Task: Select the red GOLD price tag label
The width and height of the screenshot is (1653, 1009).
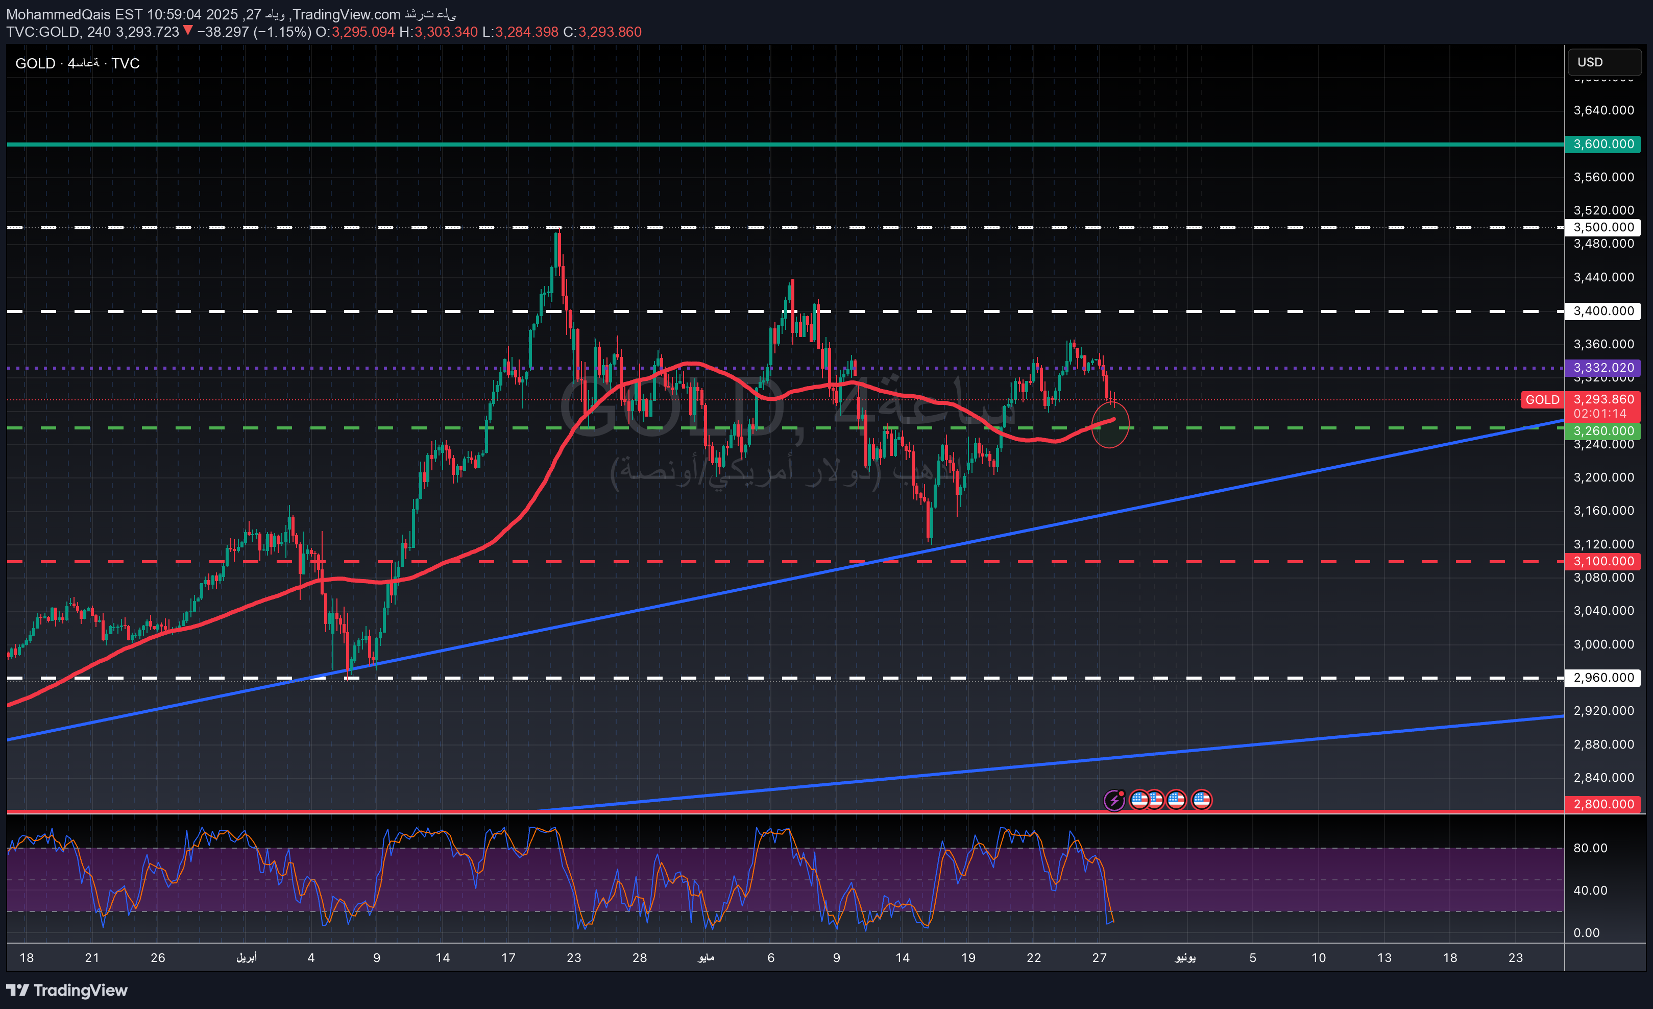Action: 1542,400
